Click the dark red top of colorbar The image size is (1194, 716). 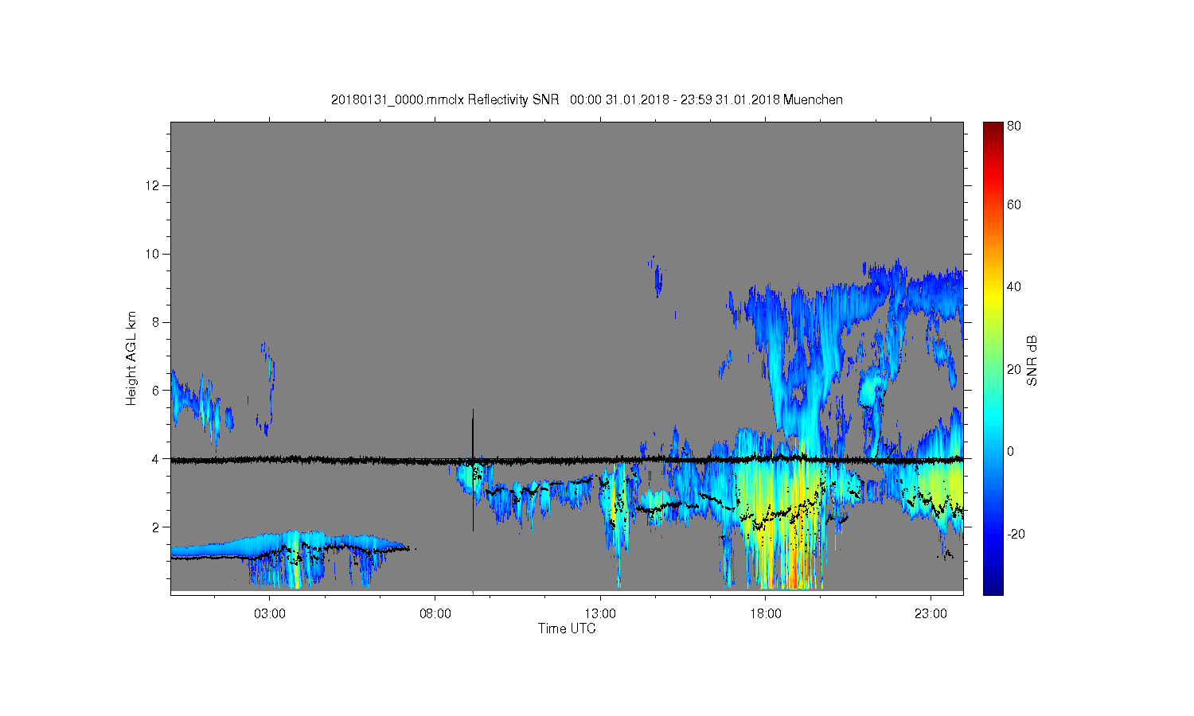pos(993,130)
